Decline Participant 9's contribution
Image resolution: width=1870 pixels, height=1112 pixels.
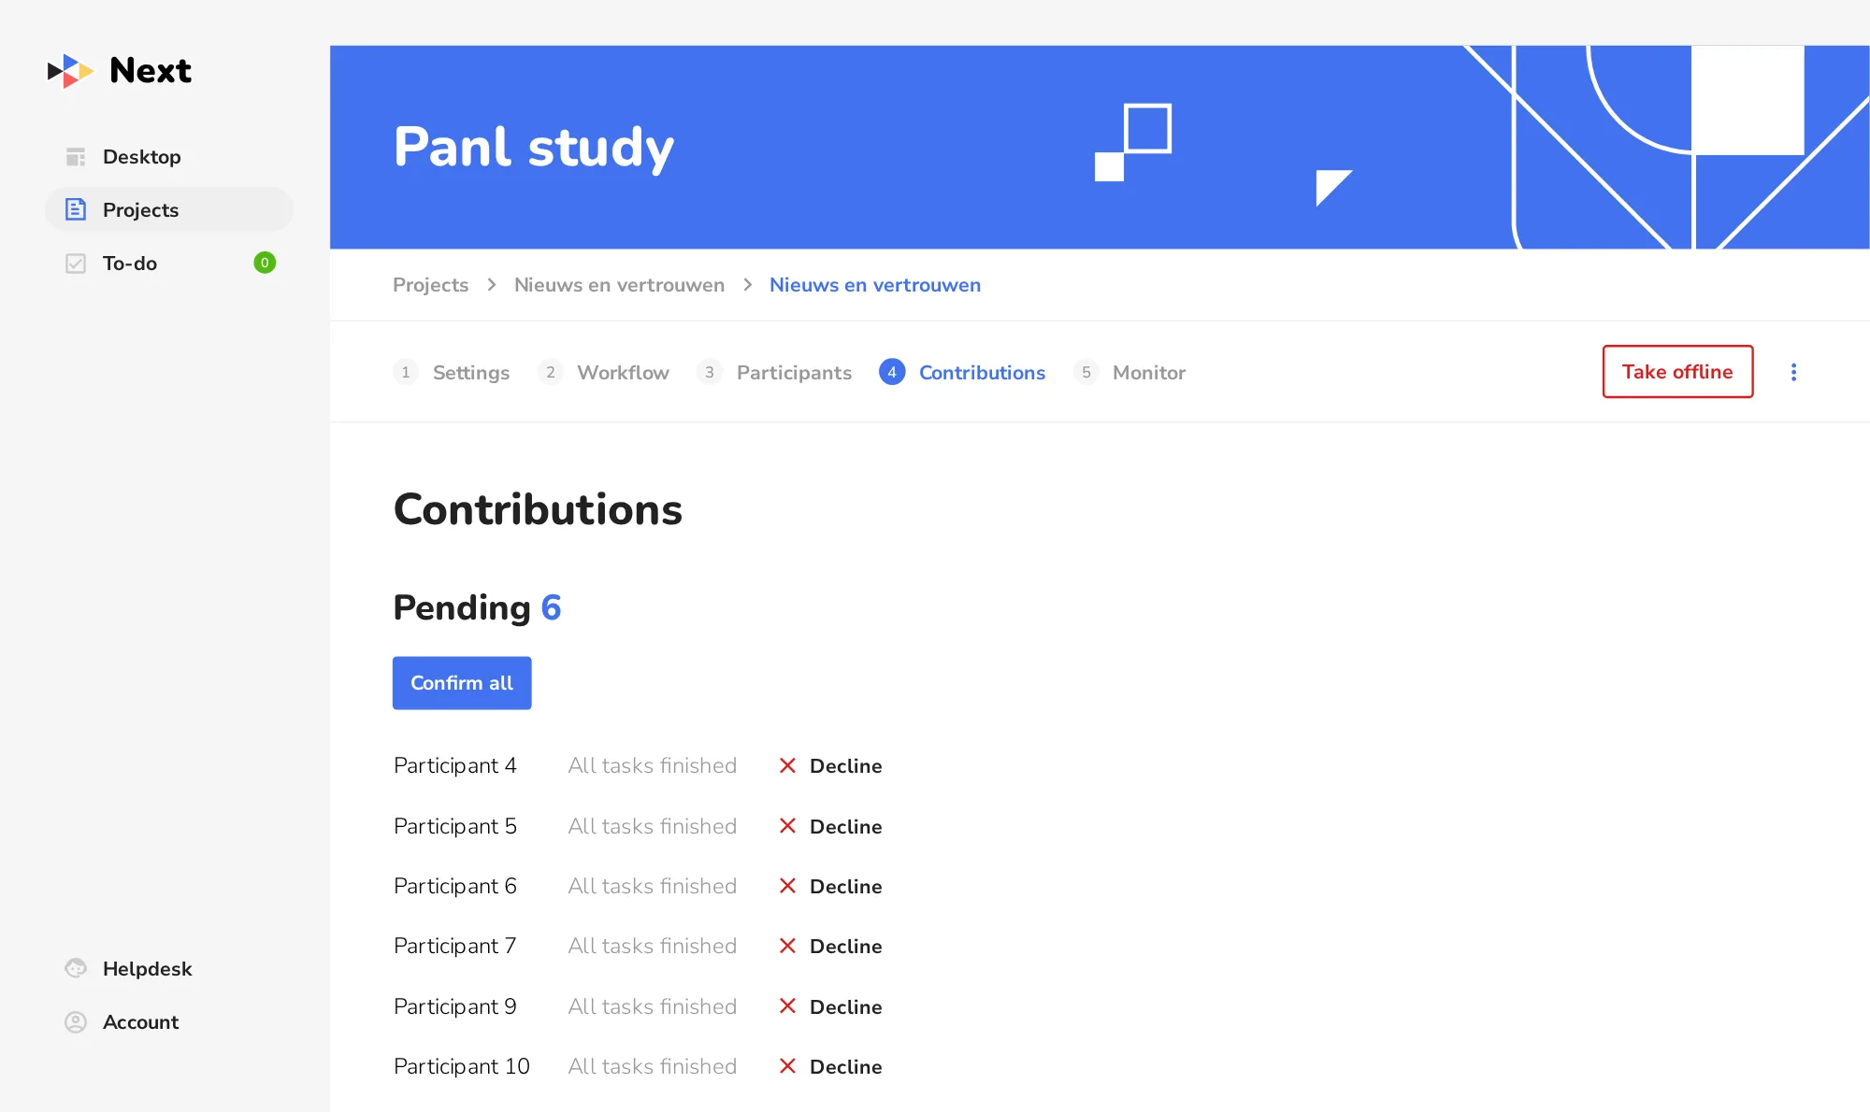pos(830,1007)
